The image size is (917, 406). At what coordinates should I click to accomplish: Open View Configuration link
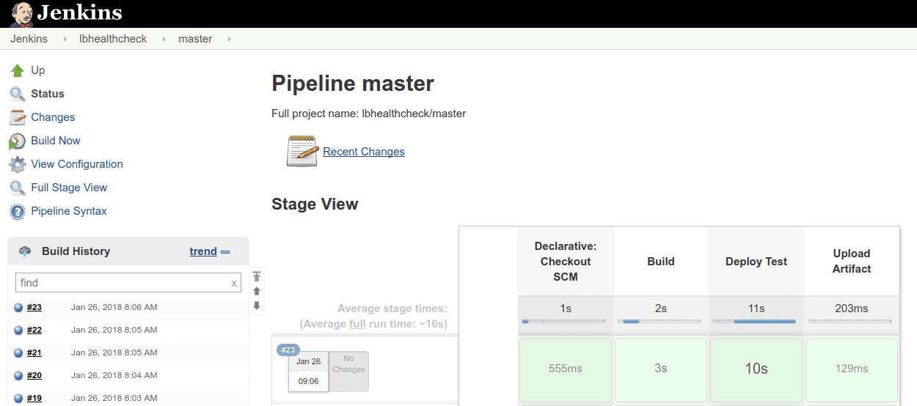coord(77,164)
